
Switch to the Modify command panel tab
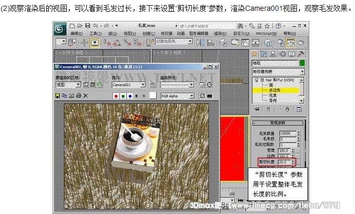(264, 54)
